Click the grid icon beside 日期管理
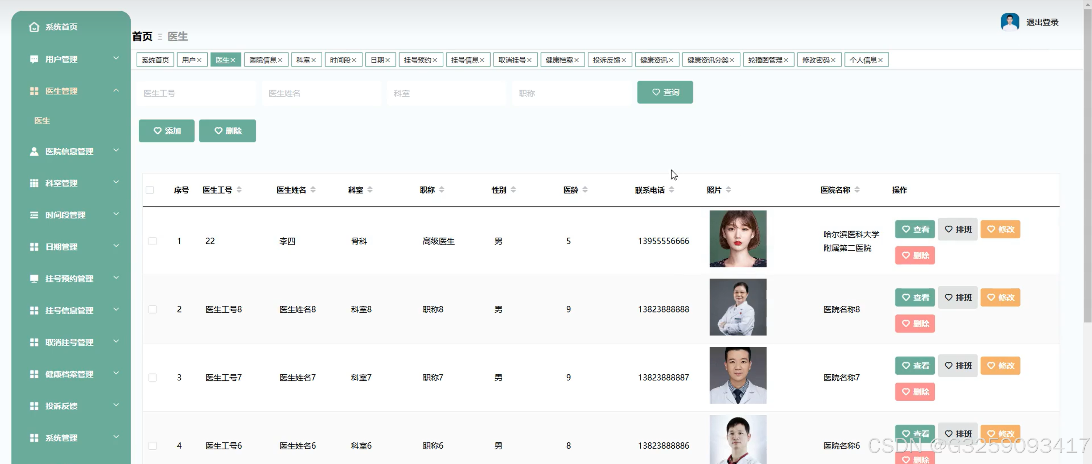Screen dimensions: 1092x464 34,247
